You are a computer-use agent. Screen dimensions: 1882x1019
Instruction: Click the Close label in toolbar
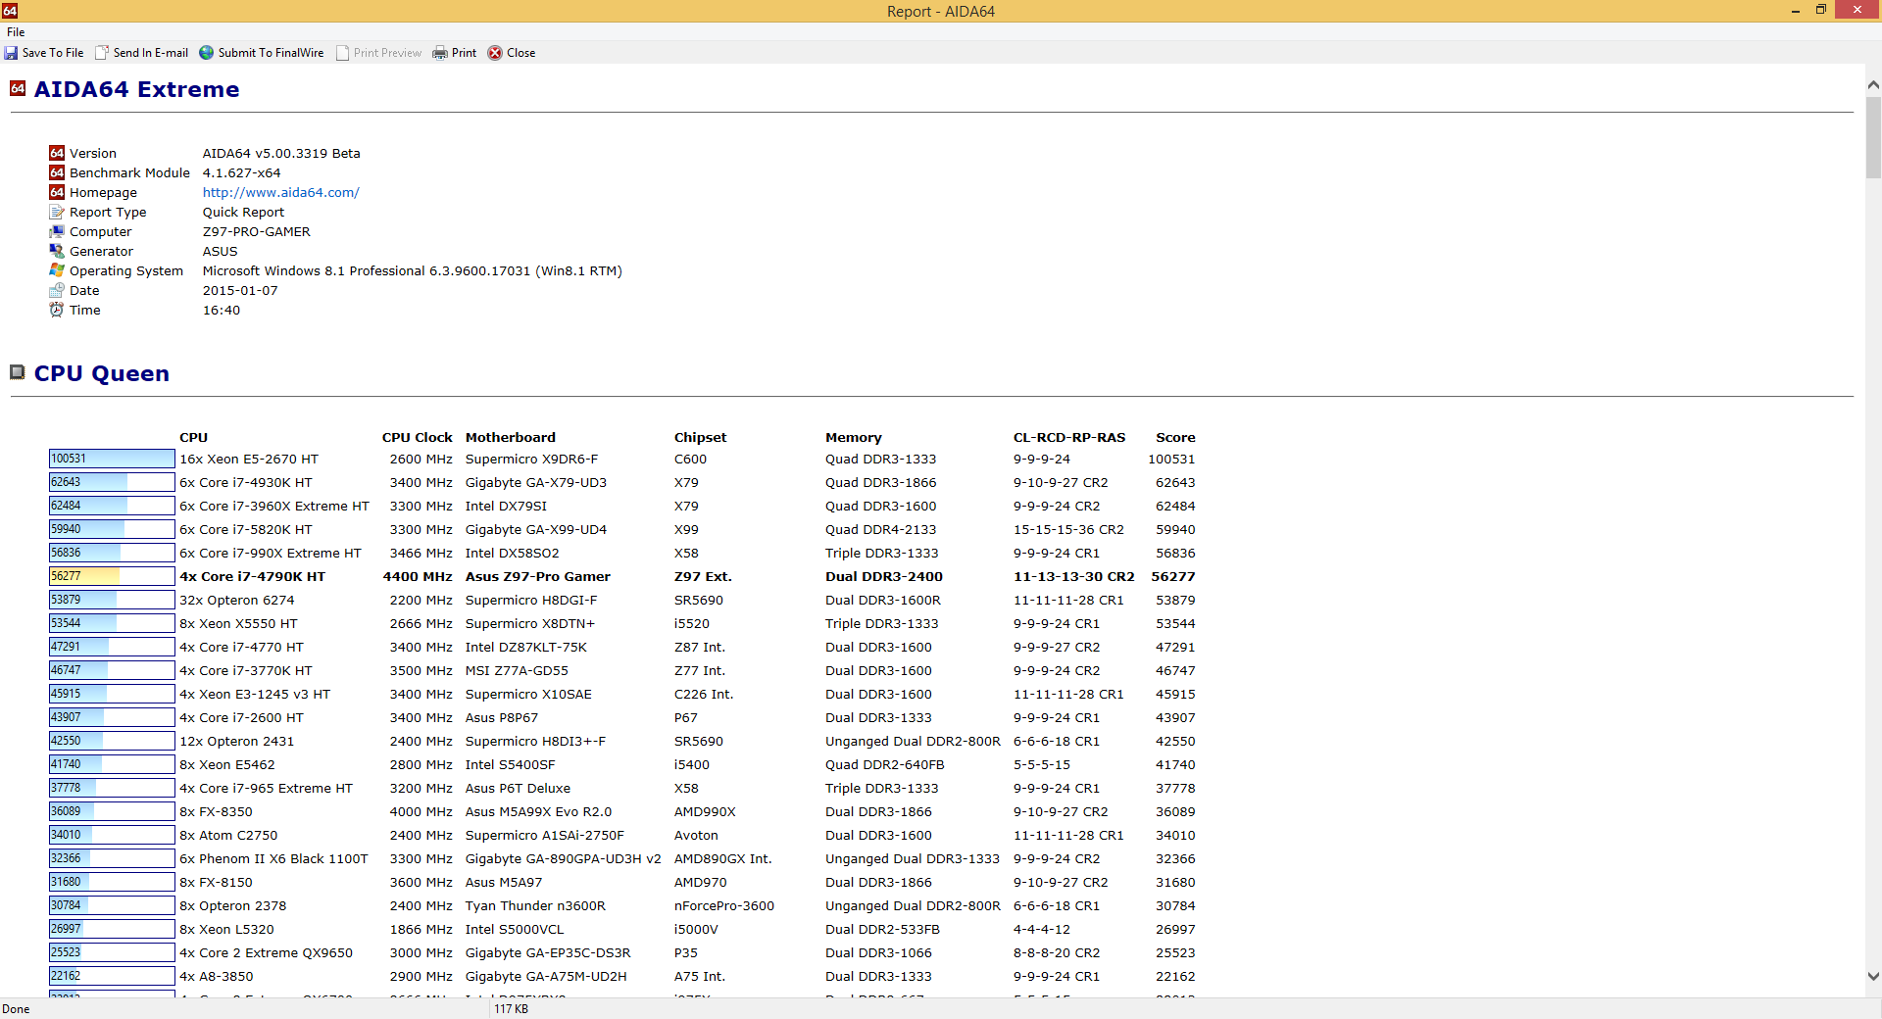(x=520, y=53)
